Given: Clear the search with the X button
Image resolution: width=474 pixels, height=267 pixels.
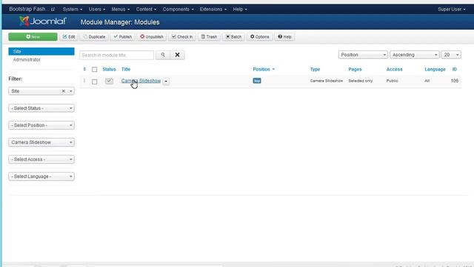Looking at the screenshot, I should click(x=177, y=55).
